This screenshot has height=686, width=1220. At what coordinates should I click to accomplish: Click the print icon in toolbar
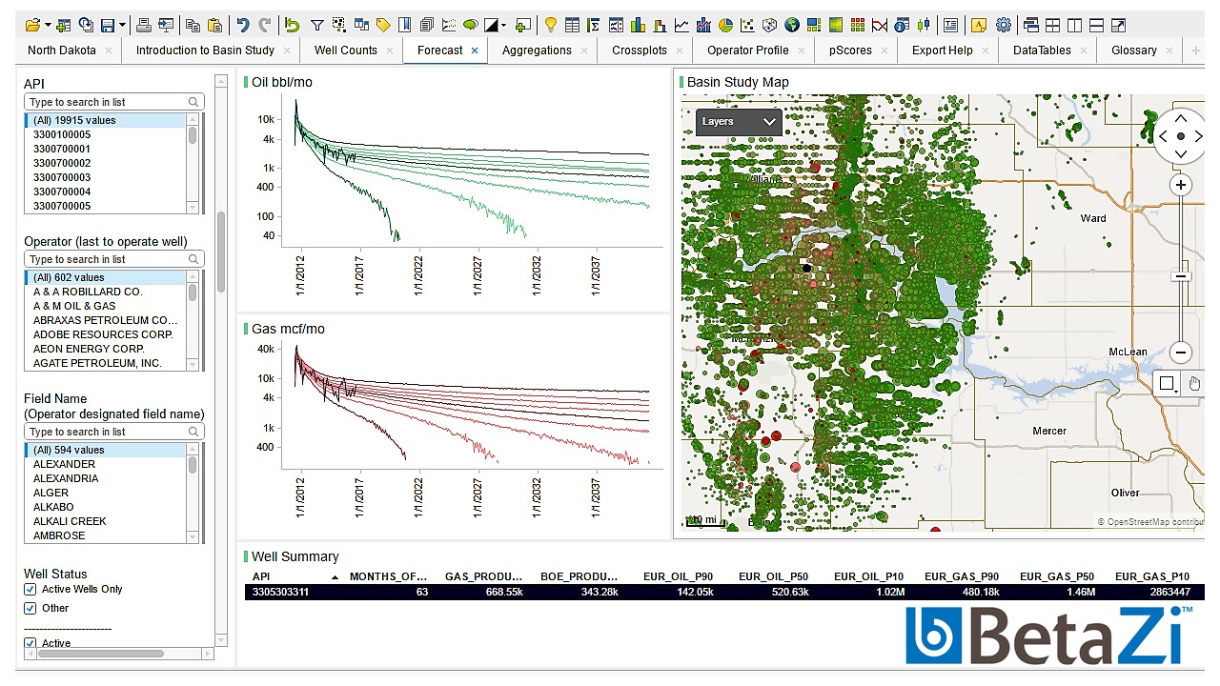point(143,26)
